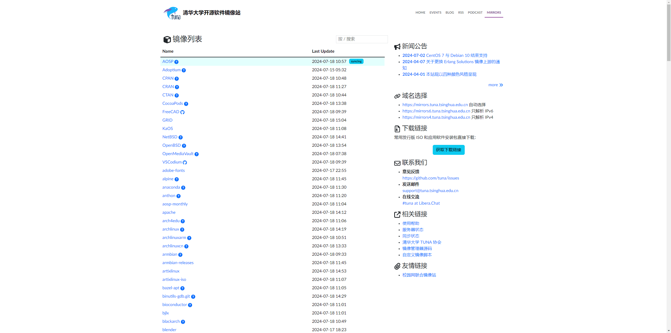Focus the mirror search input field
Image resolution: width=671 pixels, height=333 pixels.
tap(362, 39)
